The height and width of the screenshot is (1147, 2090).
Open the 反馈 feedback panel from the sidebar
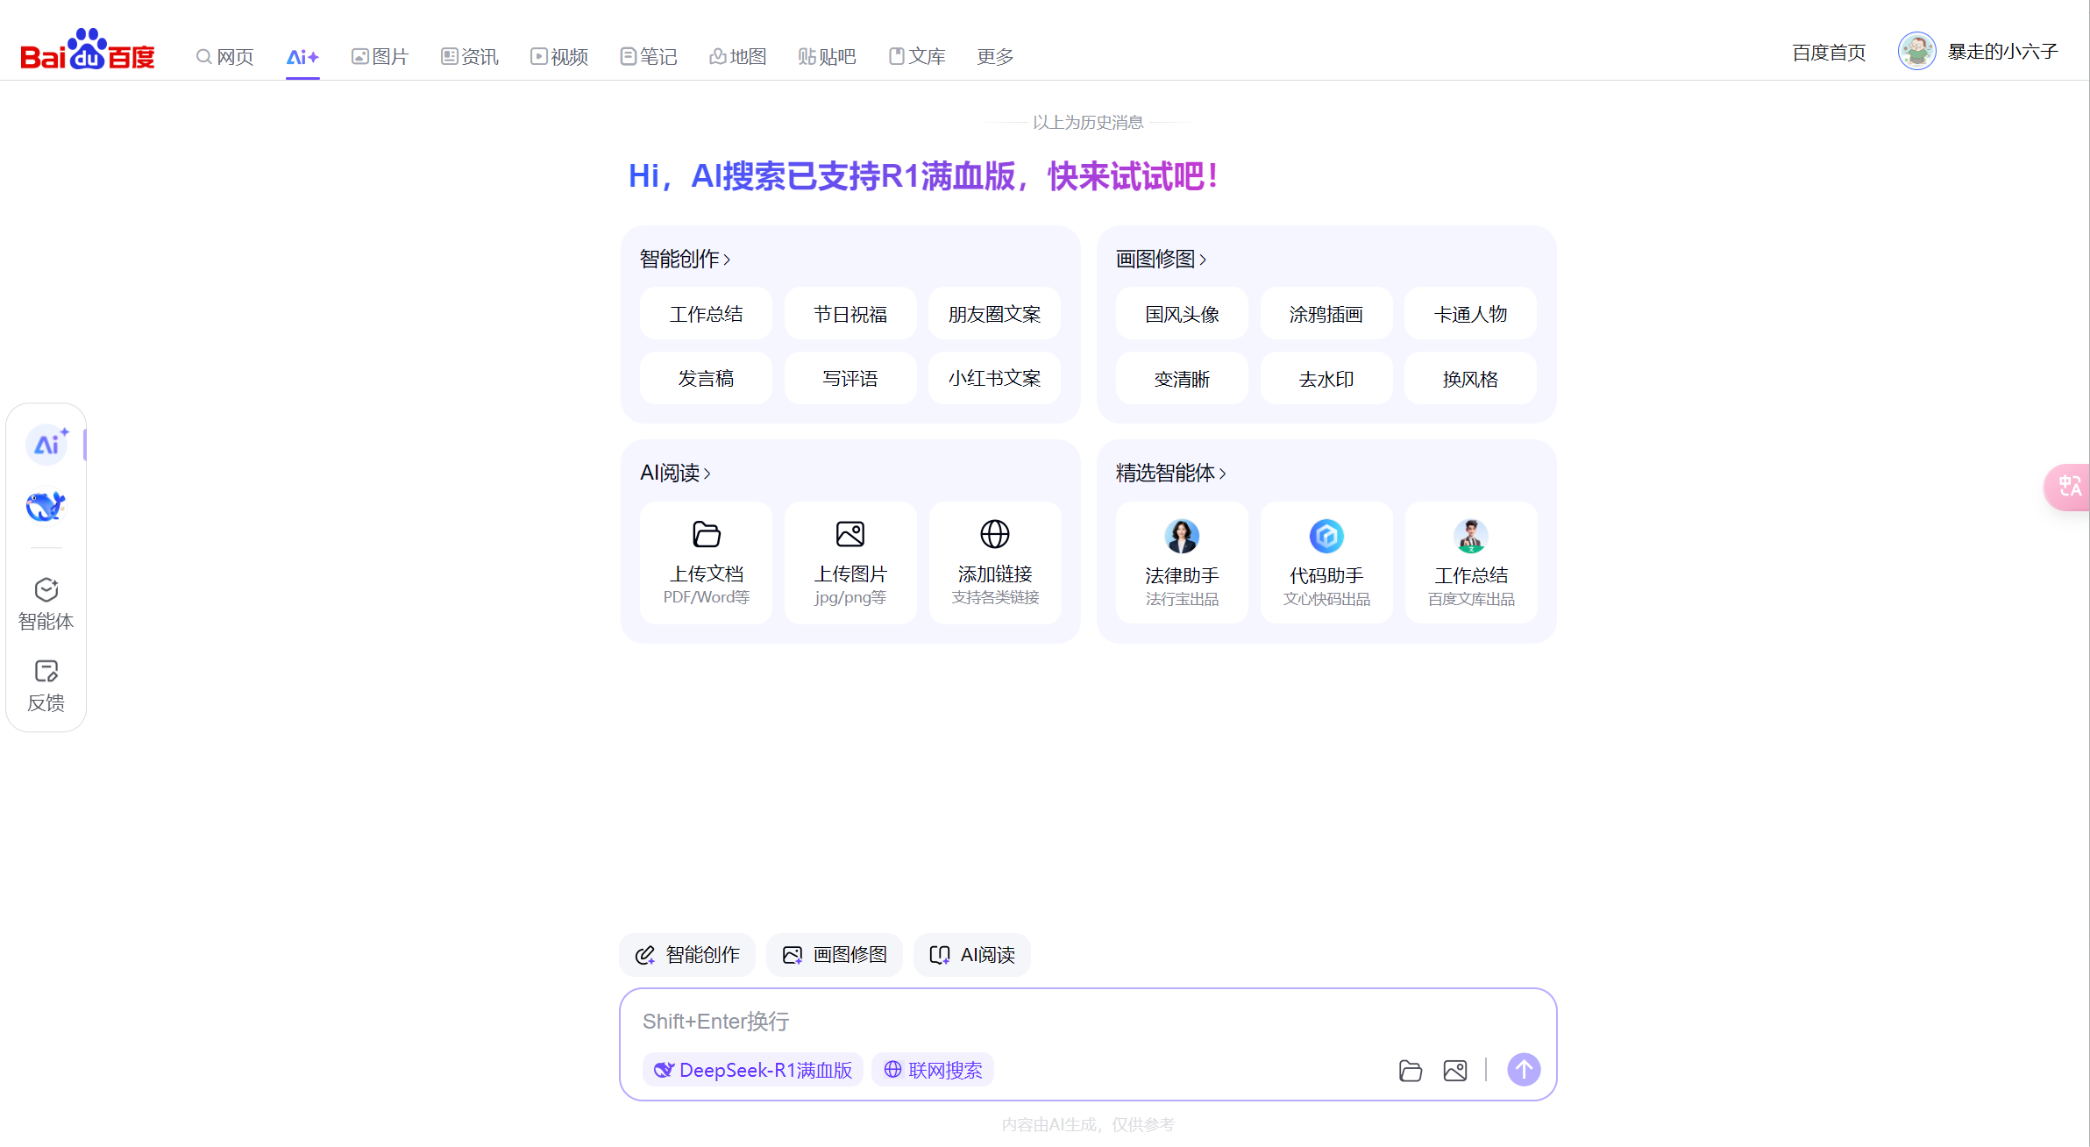[46, 684]
